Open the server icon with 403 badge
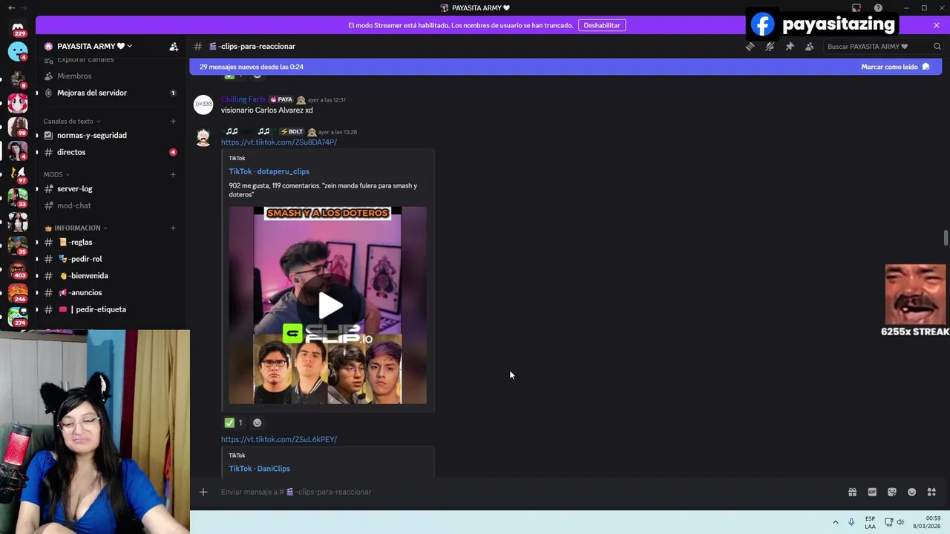The image size is (950, 534). tap(18, 269)
